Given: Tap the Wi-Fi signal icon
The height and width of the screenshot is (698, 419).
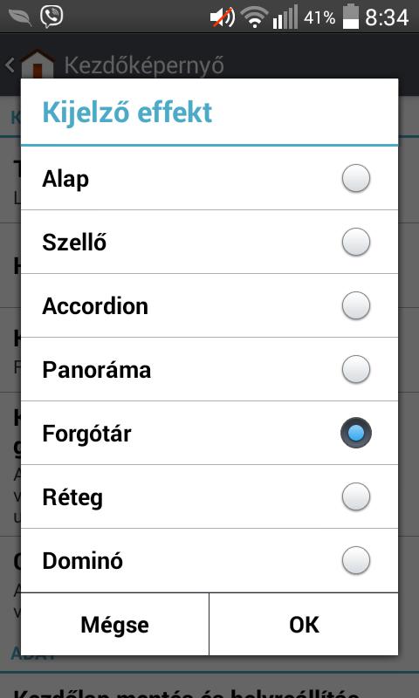Looking at the screenshot, I should (x=254, y=17).
